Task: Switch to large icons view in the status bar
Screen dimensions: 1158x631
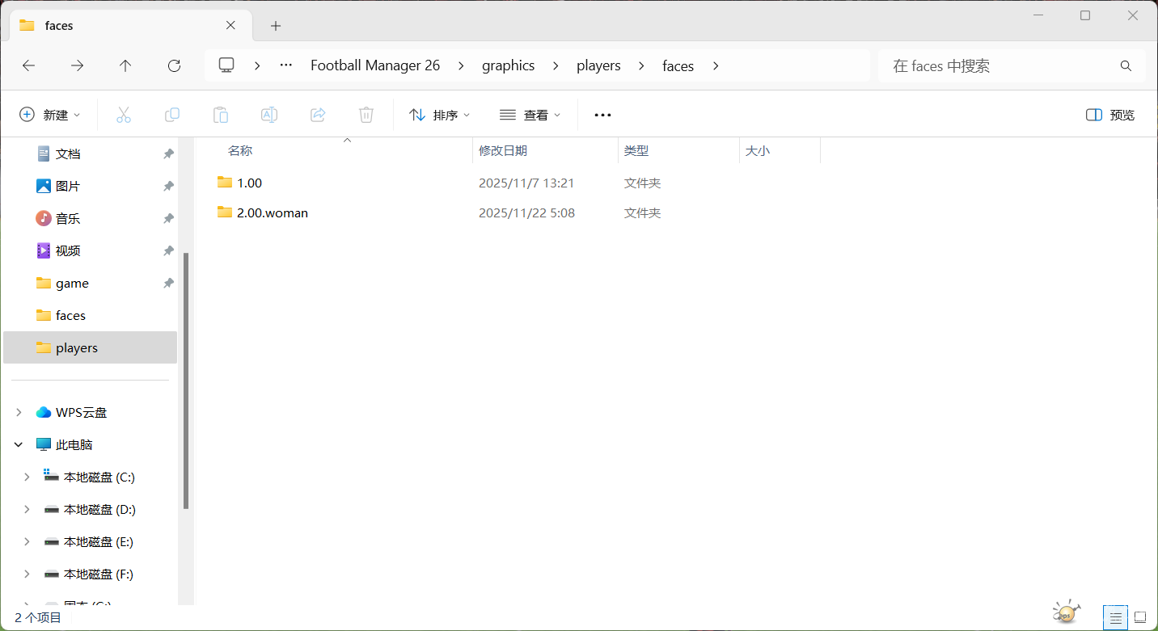Action: click(x=1140, y=617)
